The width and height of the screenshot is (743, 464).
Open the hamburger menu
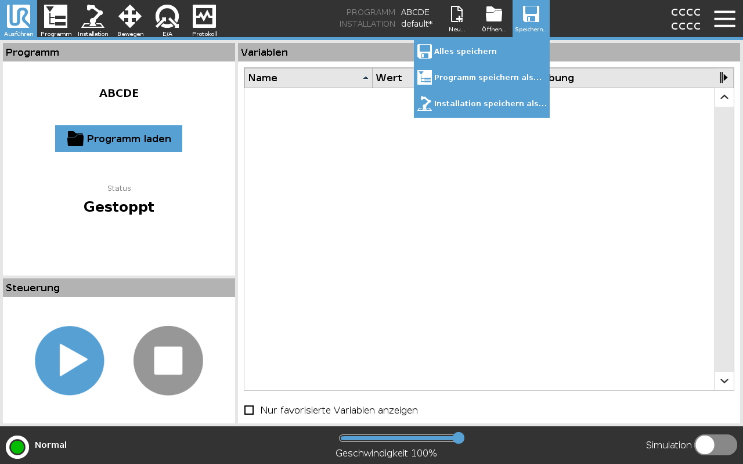point(724,19)
